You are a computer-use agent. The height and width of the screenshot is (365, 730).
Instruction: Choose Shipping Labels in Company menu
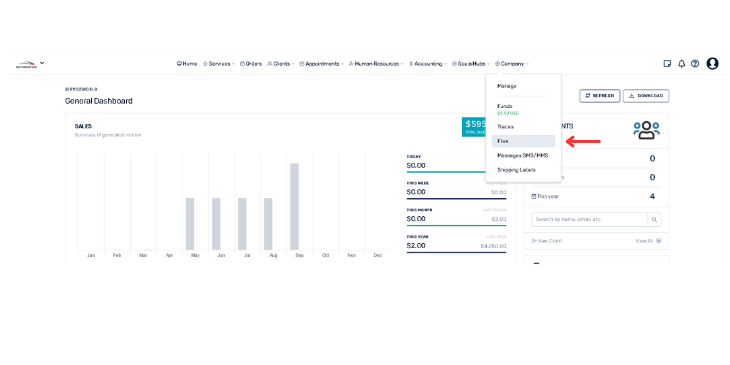click(516, 170)
